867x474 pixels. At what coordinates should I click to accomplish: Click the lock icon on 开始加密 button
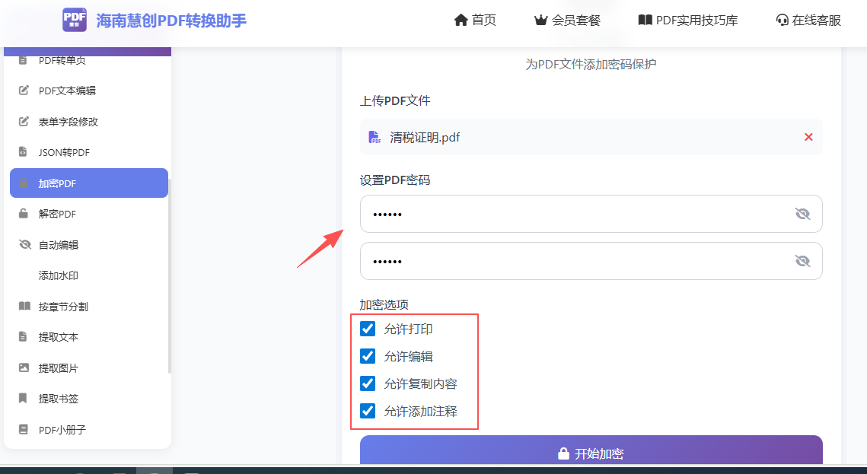[563, 453]
